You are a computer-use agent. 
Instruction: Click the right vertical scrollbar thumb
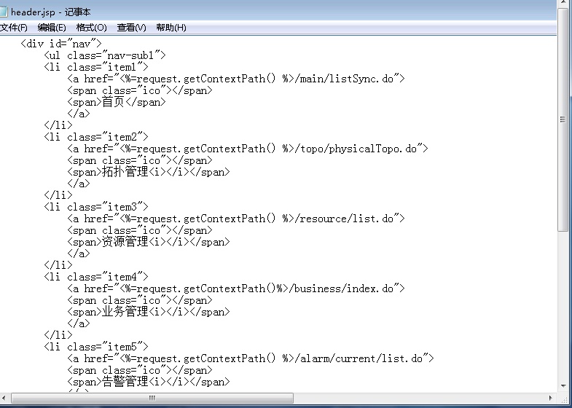coord(563,120)
